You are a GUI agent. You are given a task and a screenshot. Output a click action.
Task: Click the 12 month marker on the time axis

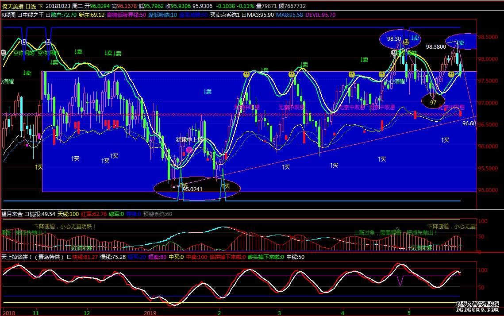click(86, 313)
